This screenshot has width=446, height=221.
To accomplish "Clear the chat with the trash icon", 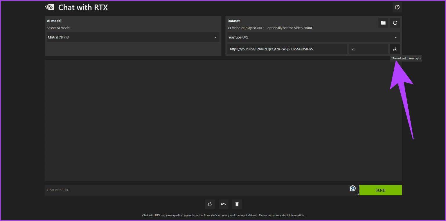I will 237,204.
